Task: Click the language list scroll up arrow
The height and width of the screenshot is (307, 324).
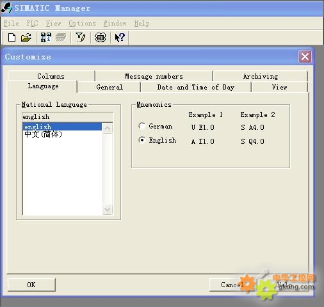Action: [107, 128]
